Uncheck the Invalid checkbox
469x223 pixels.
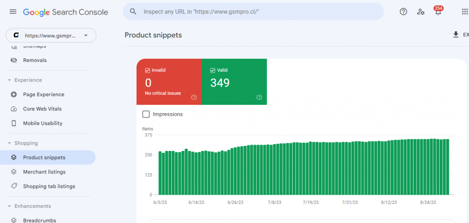(147, 70)
